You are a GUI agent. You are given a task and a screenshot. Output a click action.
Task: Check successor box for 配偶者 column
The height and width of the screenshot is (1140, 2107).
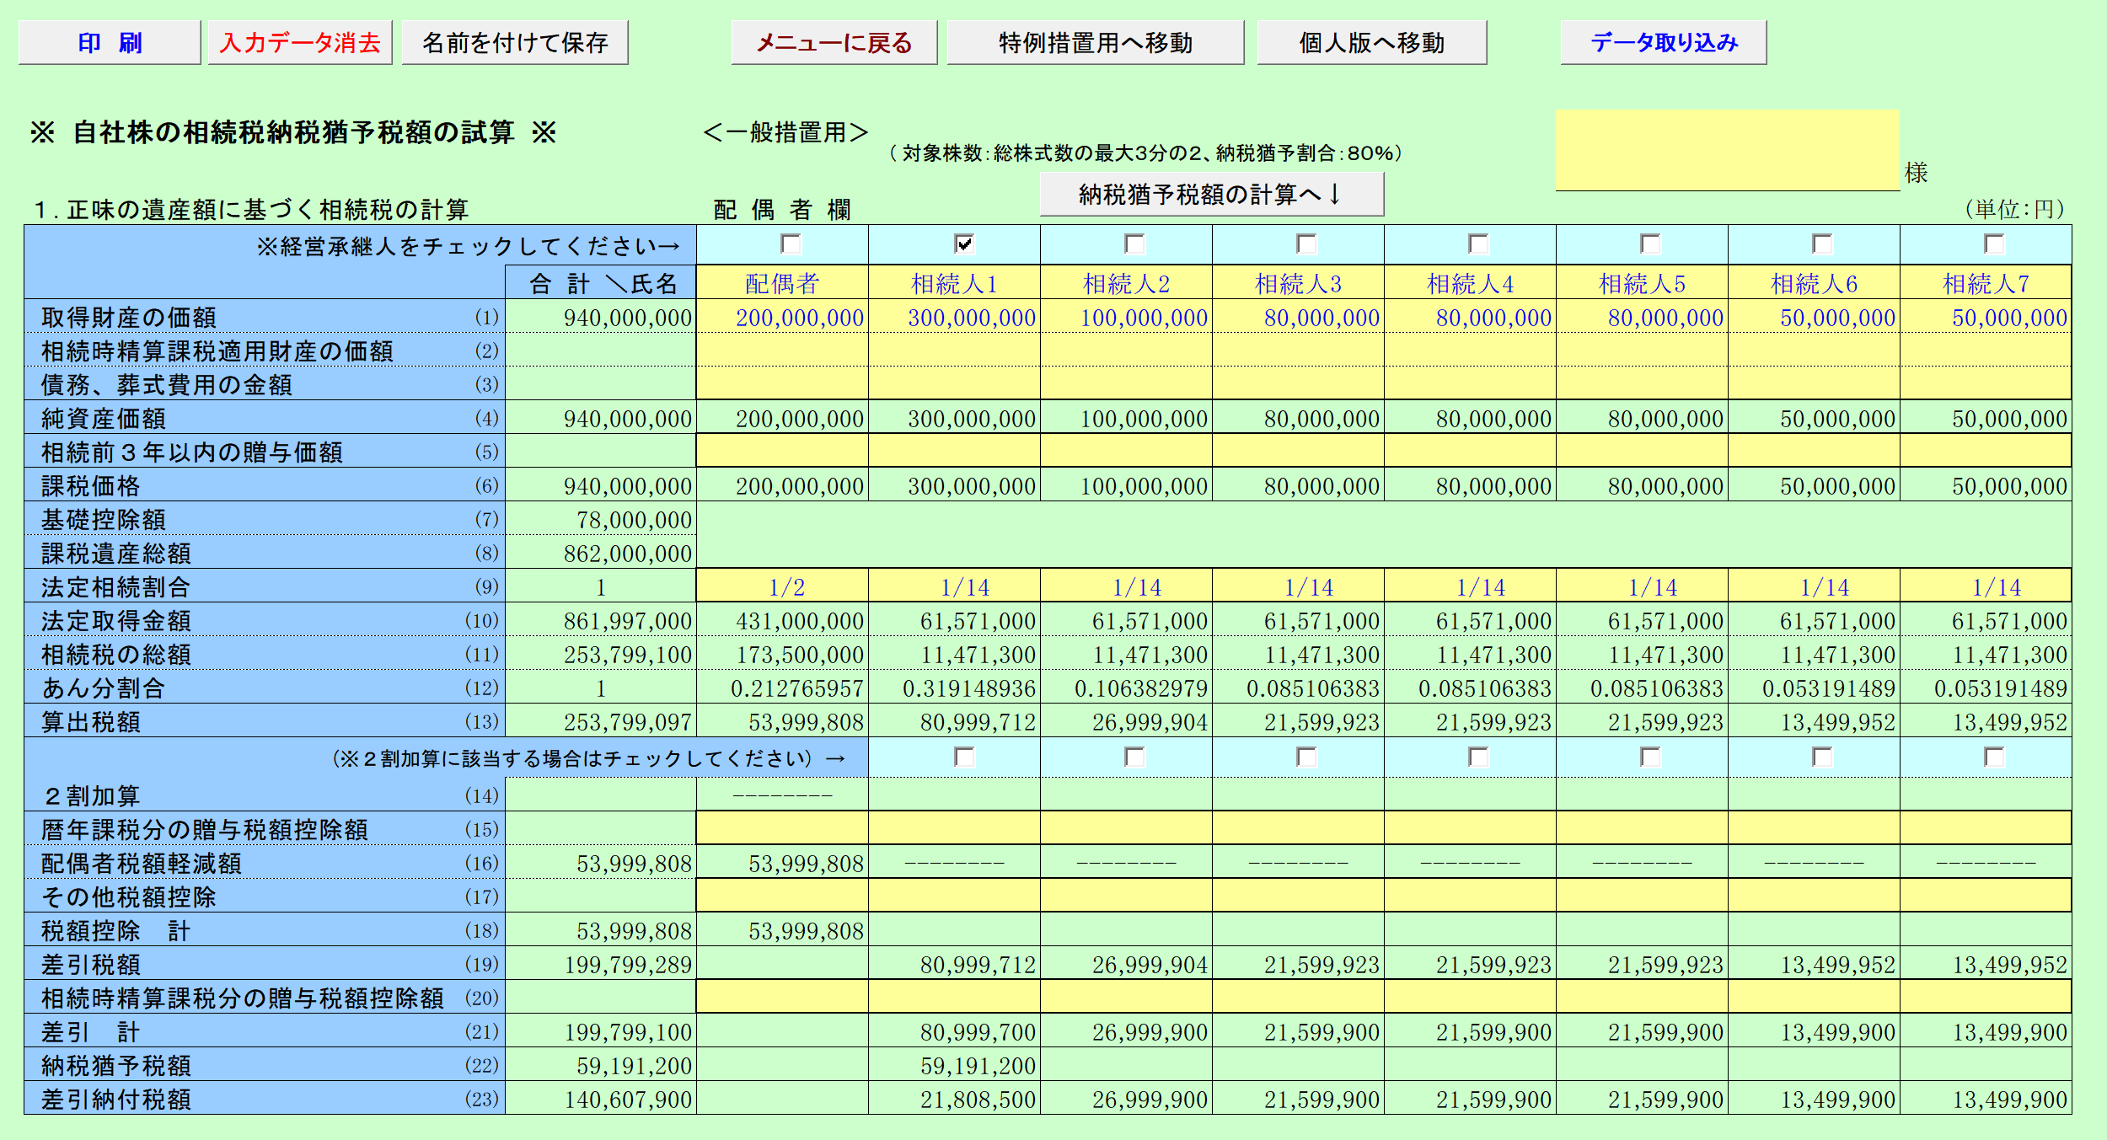point(791,244)
